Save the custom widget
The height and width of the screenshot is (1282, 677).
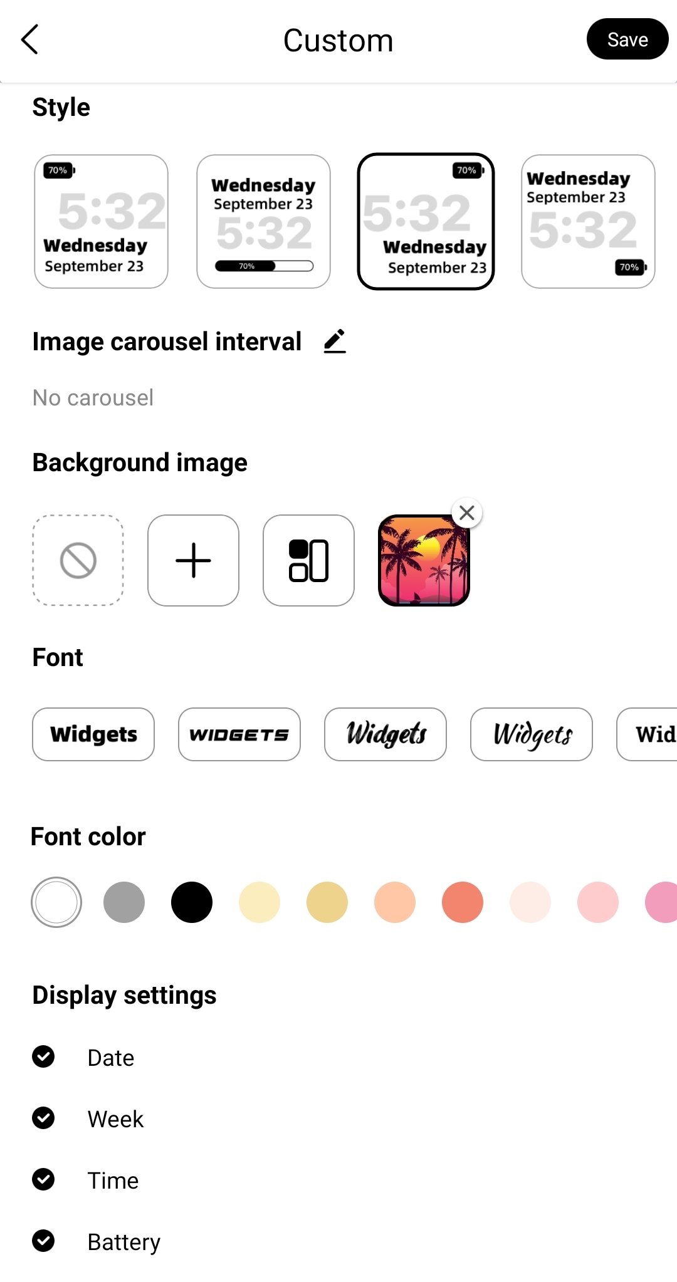click(627, 39)
